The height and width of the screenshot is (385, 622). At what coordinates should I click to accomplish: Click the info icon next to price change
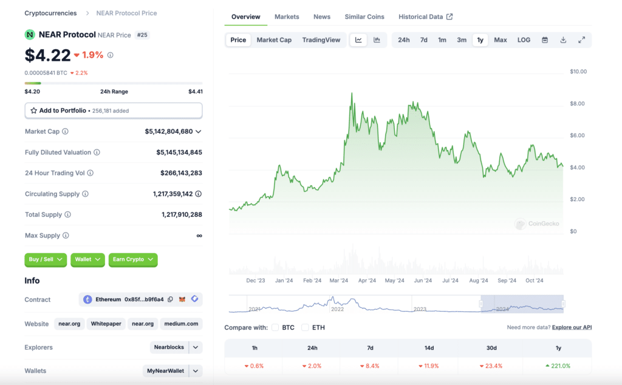tap(111, 55)
